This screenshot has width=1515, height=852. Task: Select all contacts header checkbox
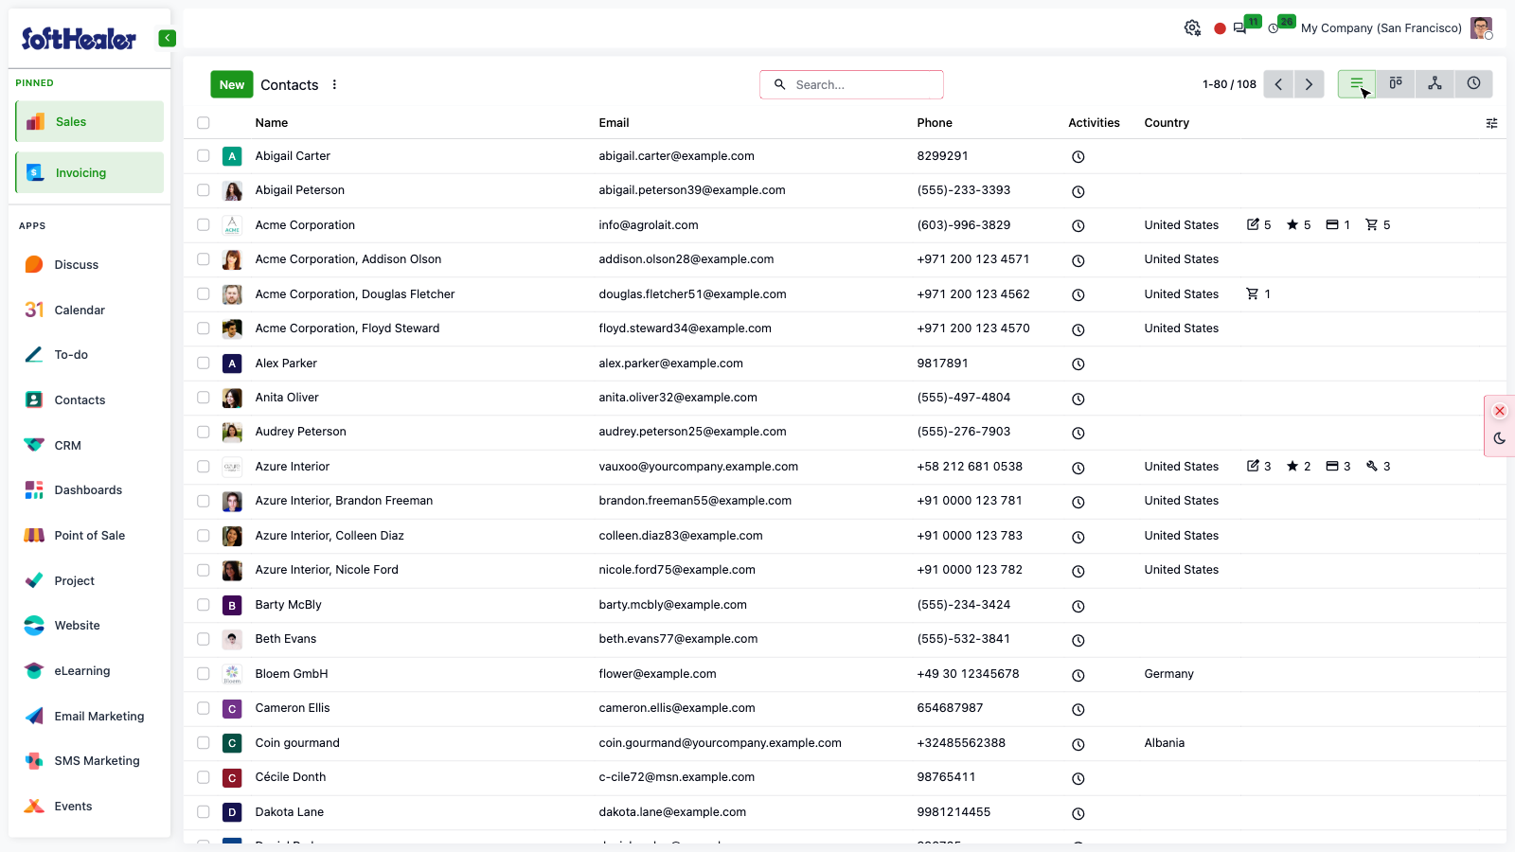pos(203,123)
